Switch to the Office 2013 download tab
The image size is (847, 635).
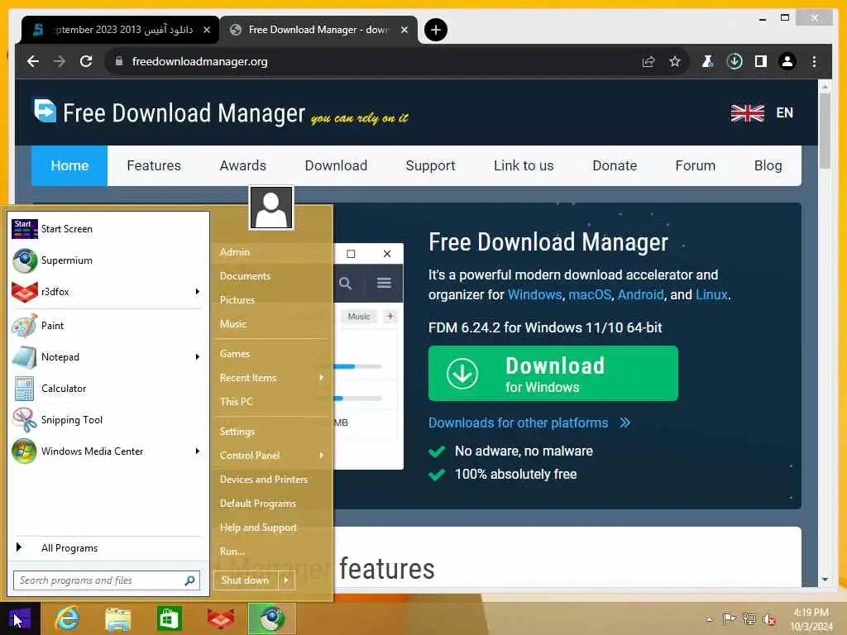pos(121,30)
